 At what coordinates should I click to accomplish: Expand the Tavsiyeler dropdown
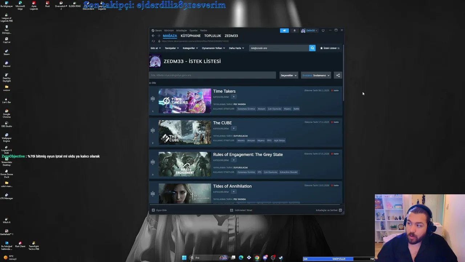pyautogui.click(x=171, y=48)
